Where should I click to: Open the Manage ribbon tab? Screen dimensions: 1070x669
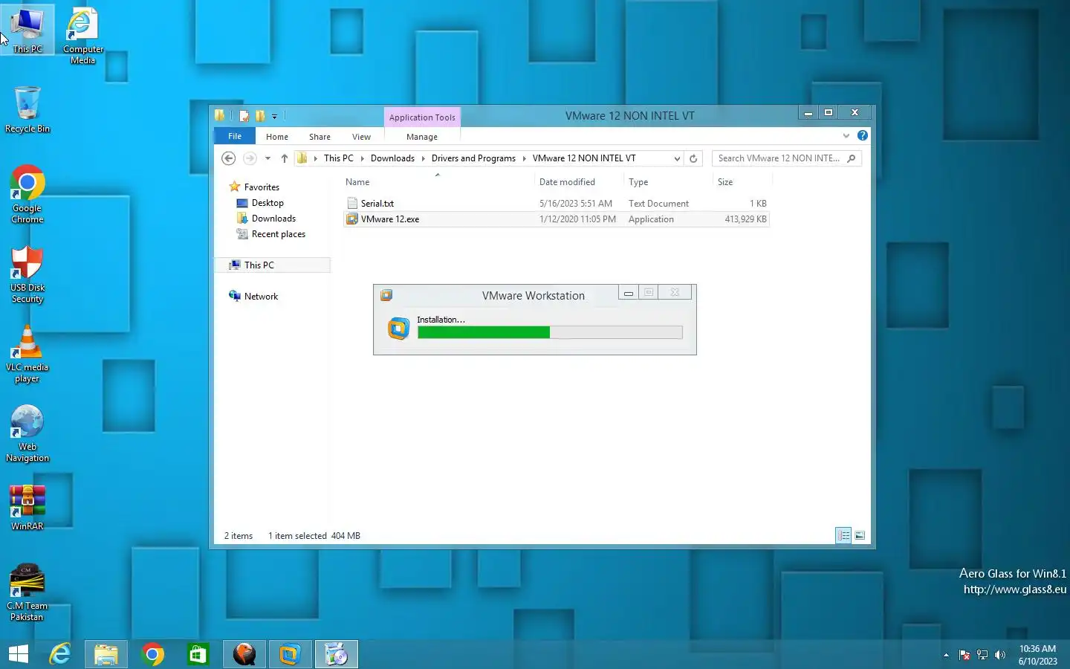(x=422, y=137)
